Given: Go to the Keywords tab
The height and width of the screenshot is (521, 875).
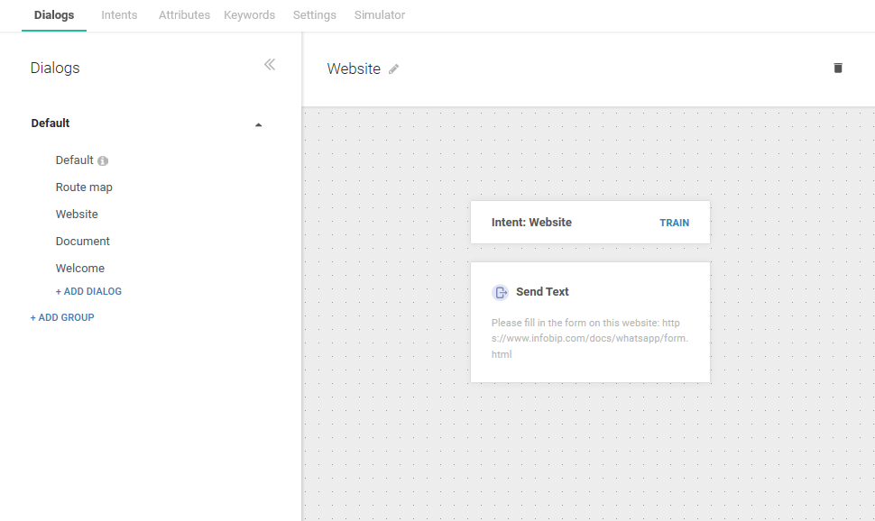Looking at the screenshot, I should point(249,15).
